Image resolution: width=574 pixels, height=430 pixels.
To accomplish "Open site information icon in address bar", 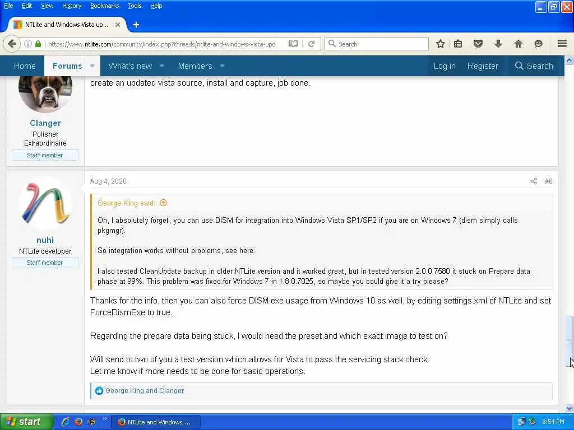I will tap(28, 44).
